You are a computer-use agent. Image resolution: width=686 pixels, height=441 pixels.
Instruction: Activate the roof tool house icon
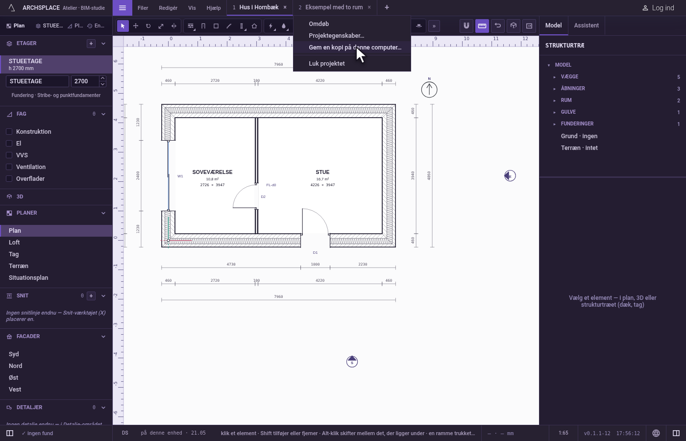(x=254, y=26)
